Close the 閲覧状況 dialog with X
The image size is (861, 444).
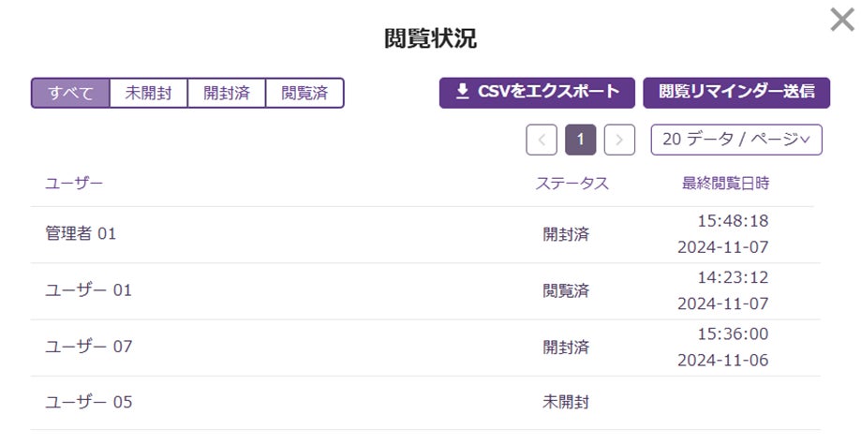click(841, 20)
